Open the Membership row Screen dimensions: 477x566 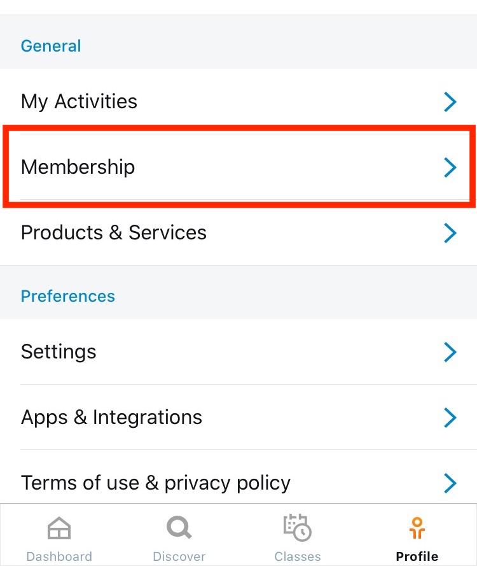(78, 167)
